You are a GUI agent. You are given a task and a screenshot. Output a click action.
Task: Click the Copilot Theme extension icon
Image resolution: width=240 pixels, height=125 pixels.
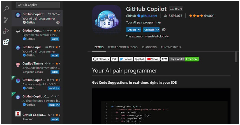pyautogui.click(x=18, y=65)
